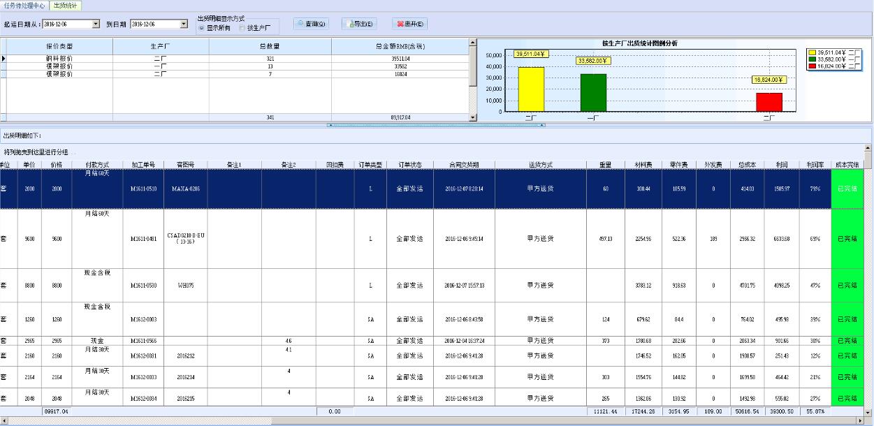The image size is (874, 426).
Task: Click the green bar in the chart
Action: pos(593,92)
